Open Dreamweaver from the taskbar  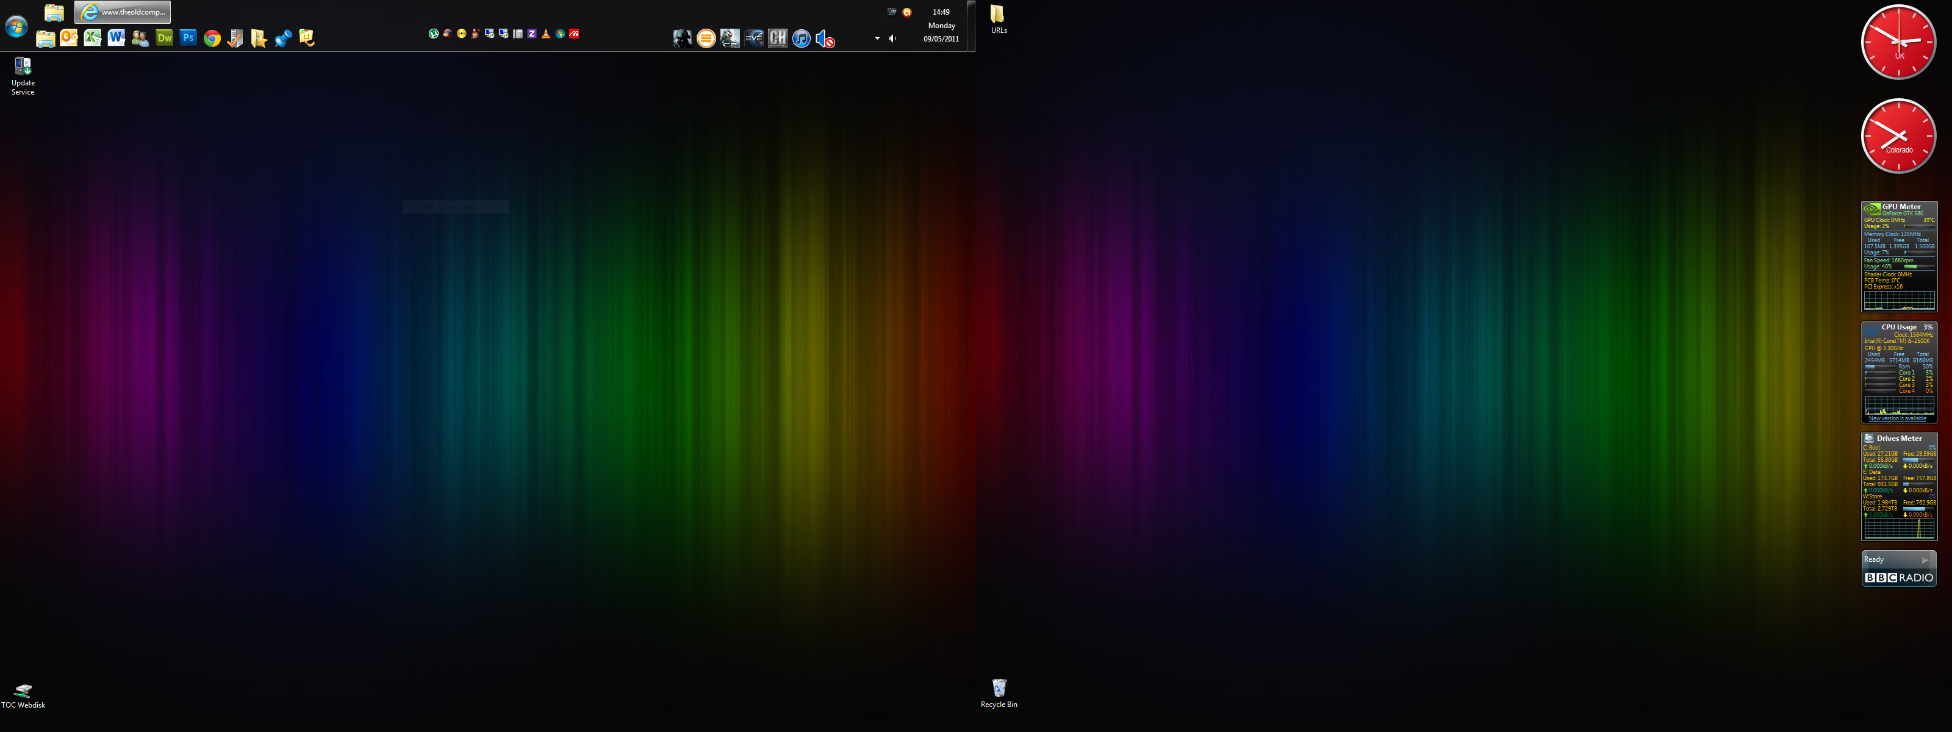pyautogui.click(x=163, y=38)
